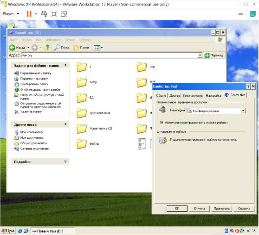Click Применить in the properties dialog
259x235 pixels.
(222, 209)
